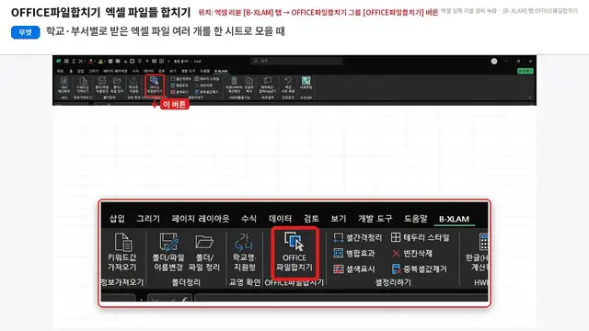
Task: Click 폴더정리 group label in enlarged ribbon
Action: click(186, 282)
